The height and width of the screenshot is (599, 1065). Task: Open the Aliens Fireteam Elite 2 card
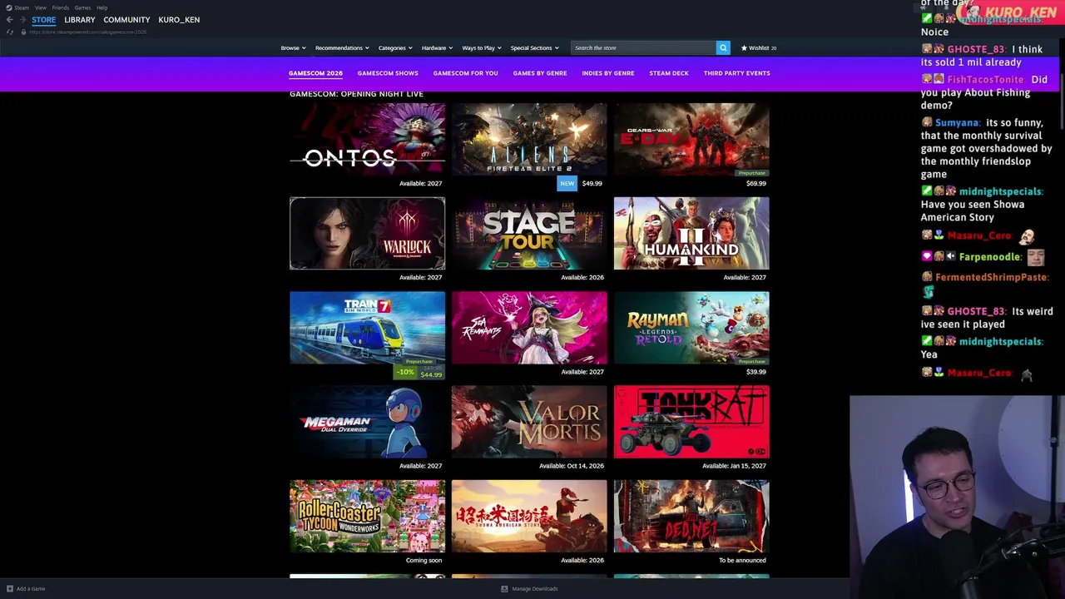[x=529, y=139]
